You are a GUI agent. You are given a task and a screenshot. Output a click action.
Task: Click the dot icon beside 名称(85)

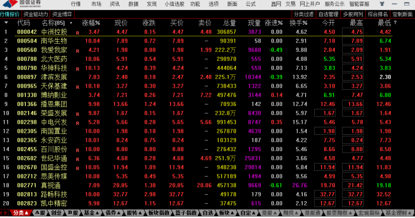(x=71, y=23)
